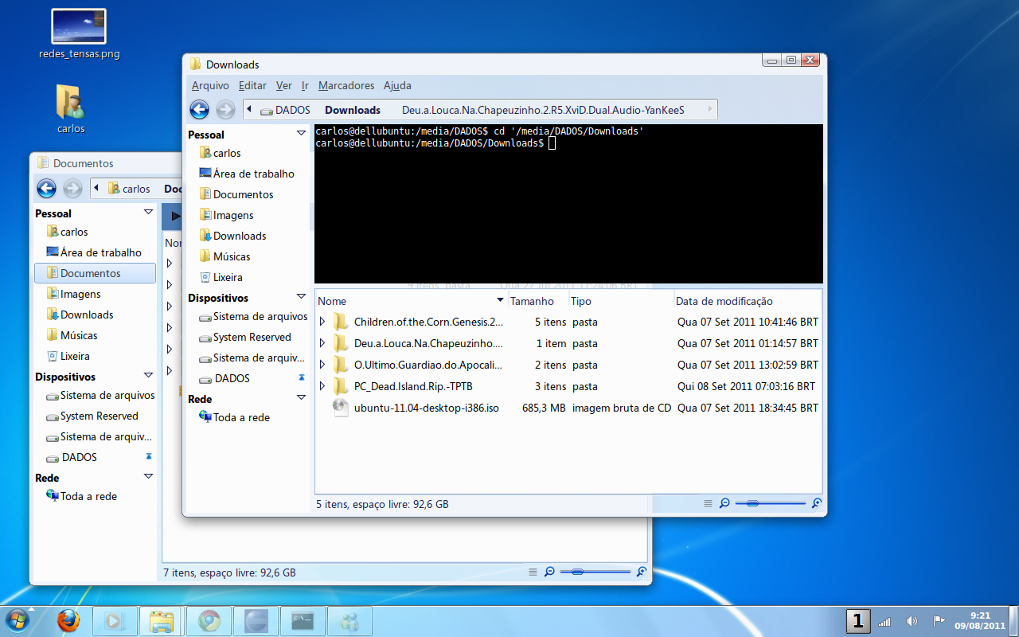Zoom in using Documentos window status bar
This screenshot has height=637, width=1019.
point(642,572)
